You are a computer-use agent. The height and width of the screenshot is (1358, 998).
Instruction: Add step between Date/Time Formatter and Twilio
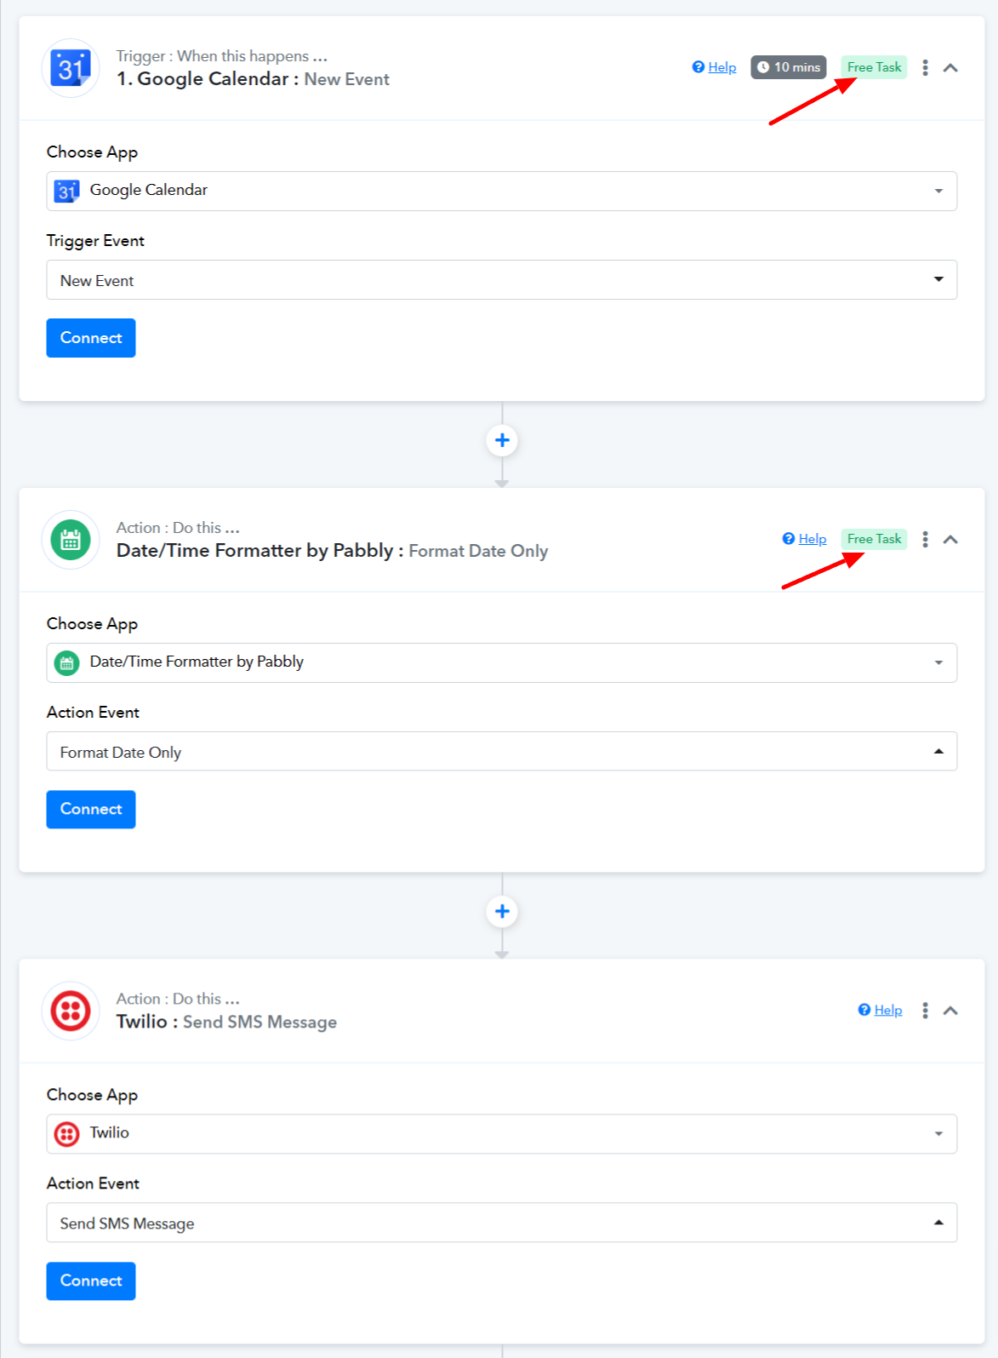(502, 912)
